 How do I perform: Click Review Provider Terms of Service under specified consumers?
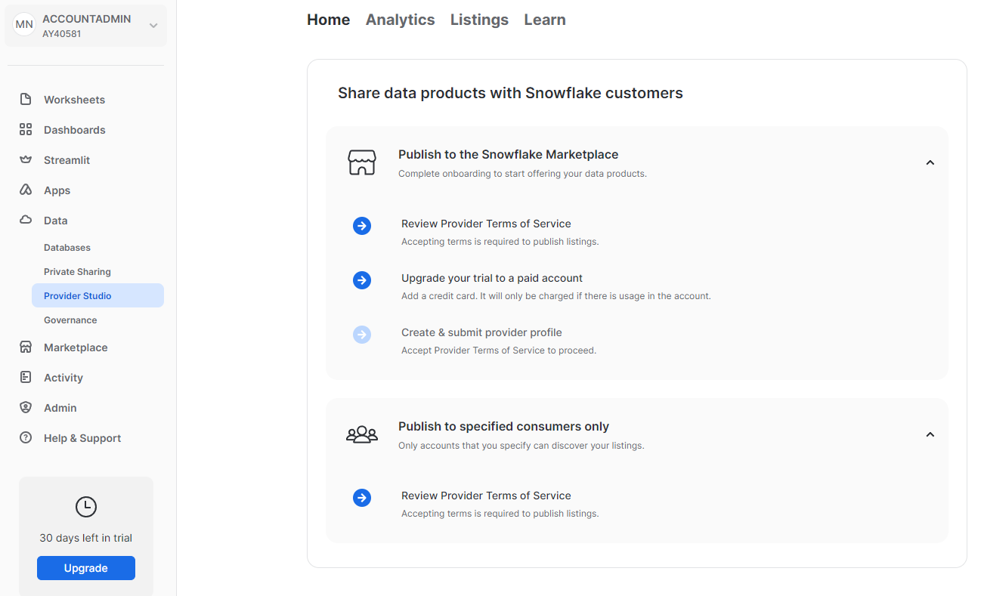(486, 496)
